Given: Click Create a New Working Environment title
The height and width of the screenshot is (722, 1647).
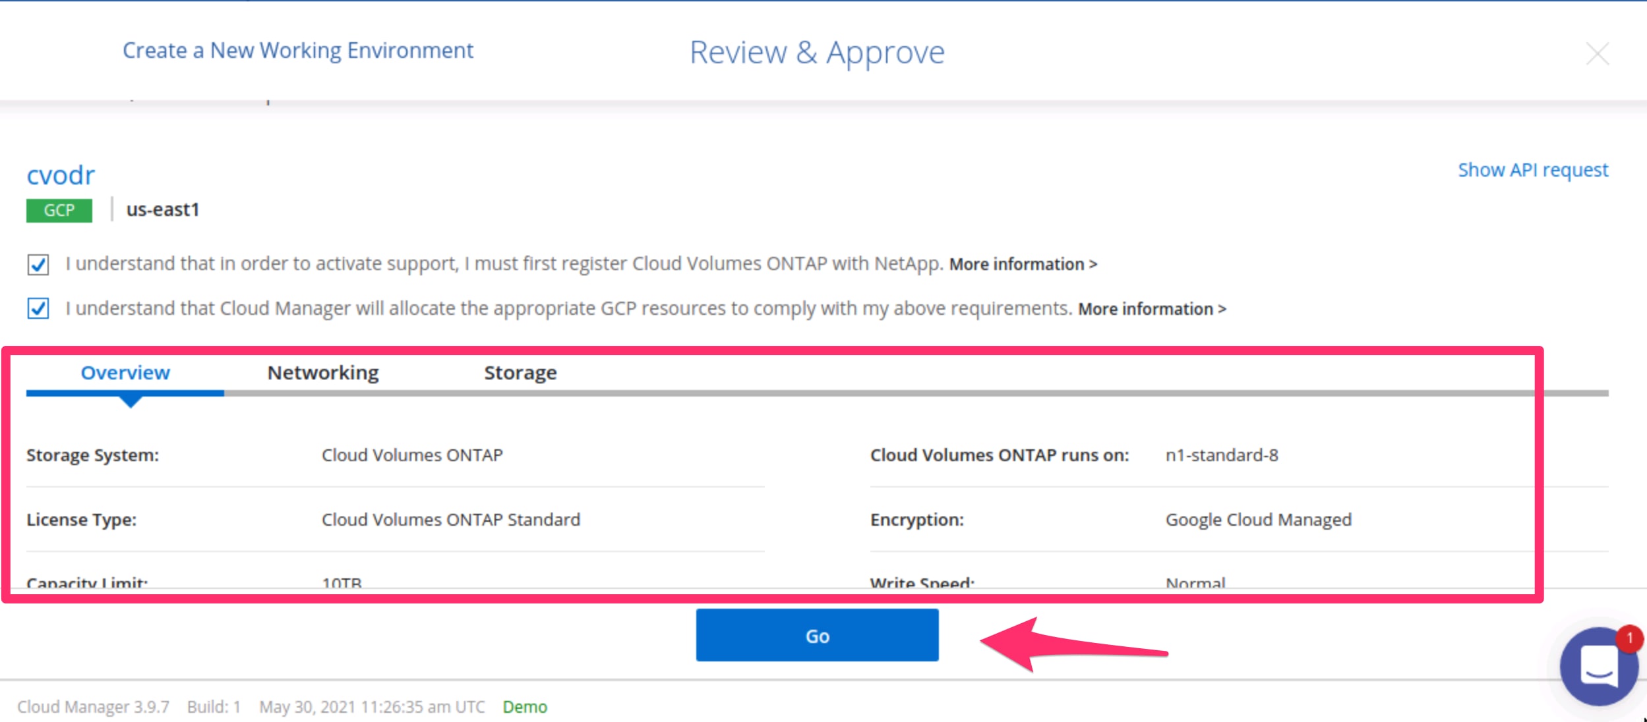Looking at the screenshot, I should tap(298, 51).
